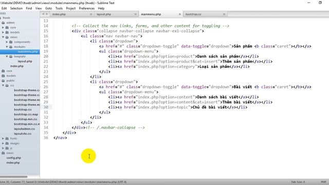
Task: Open the Find menu
Action: (29, 8)
